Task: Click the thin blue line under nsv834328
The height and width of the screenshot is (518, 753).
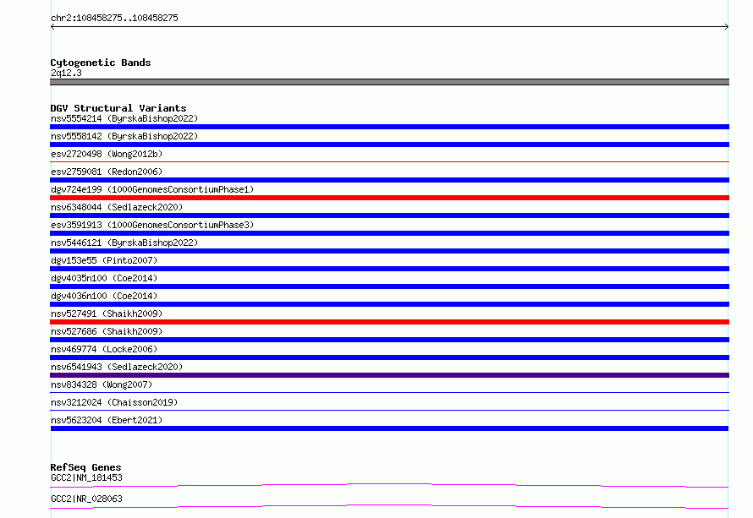Action: point(389,393)
